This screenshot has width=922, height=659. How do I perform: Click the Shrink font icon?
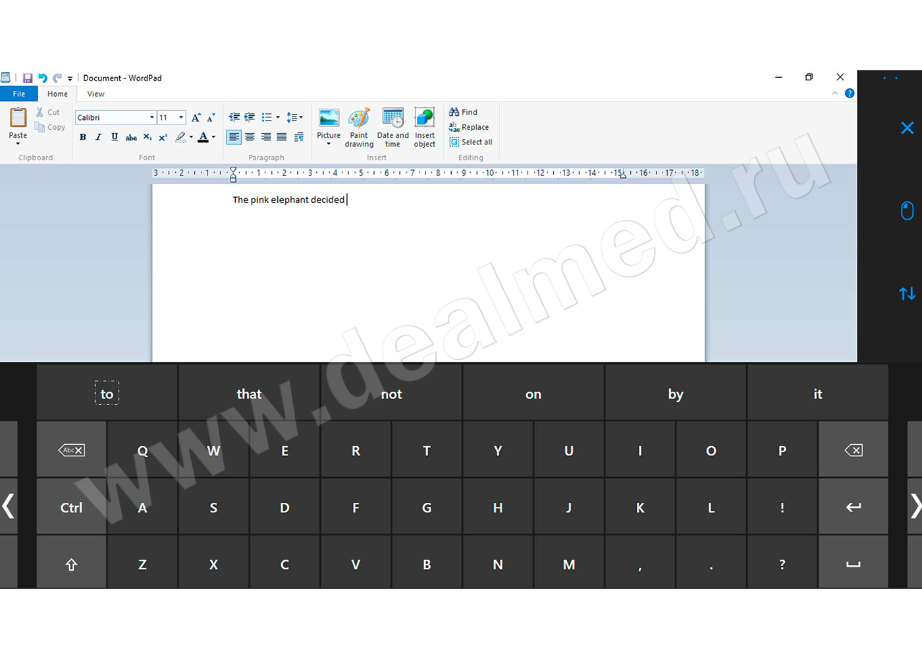pyautogui.click(x=211, y=117)
